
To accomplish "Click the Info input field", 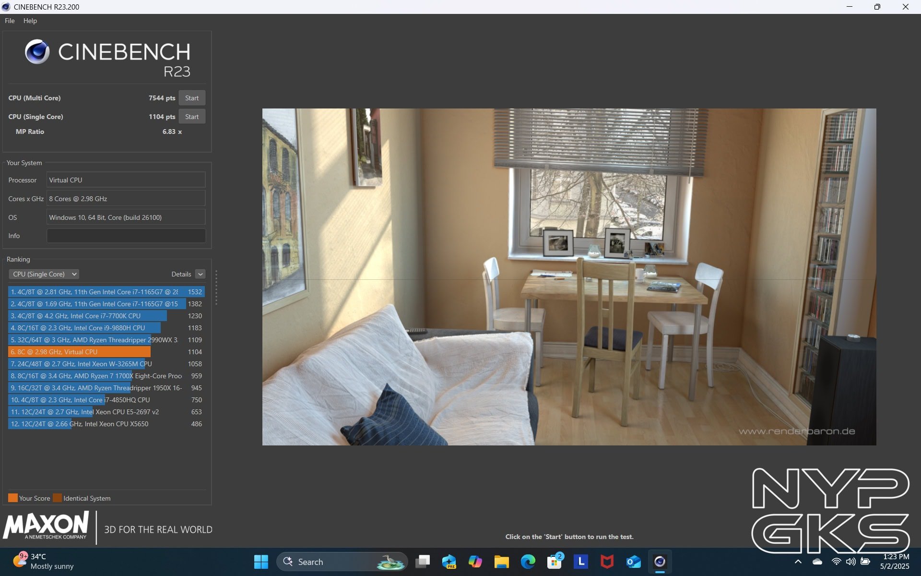I will click(x=126, y=236).
